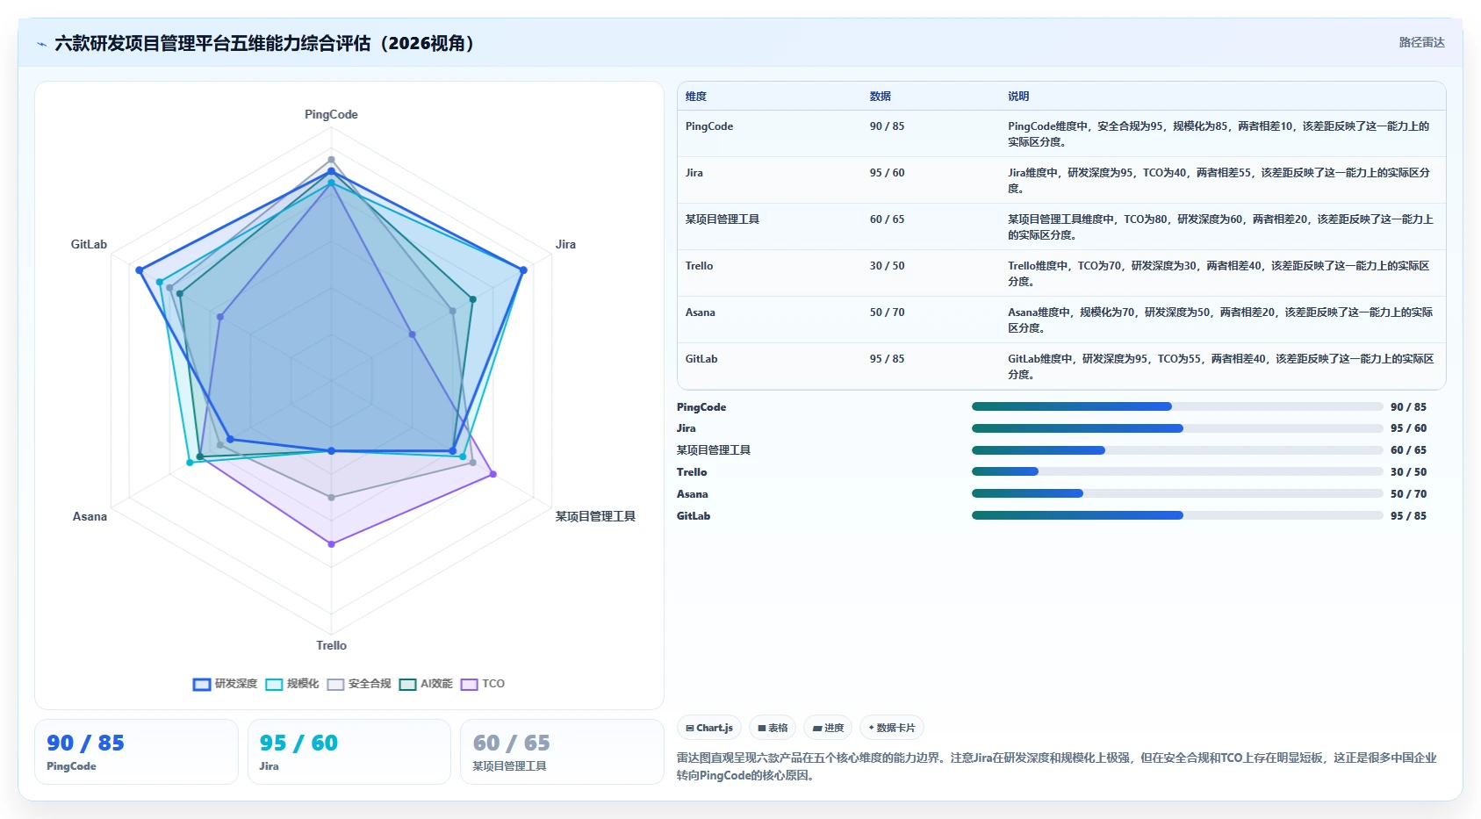Click the summary paragraph starting with 雷达图直观呈现

[1057, 766]
